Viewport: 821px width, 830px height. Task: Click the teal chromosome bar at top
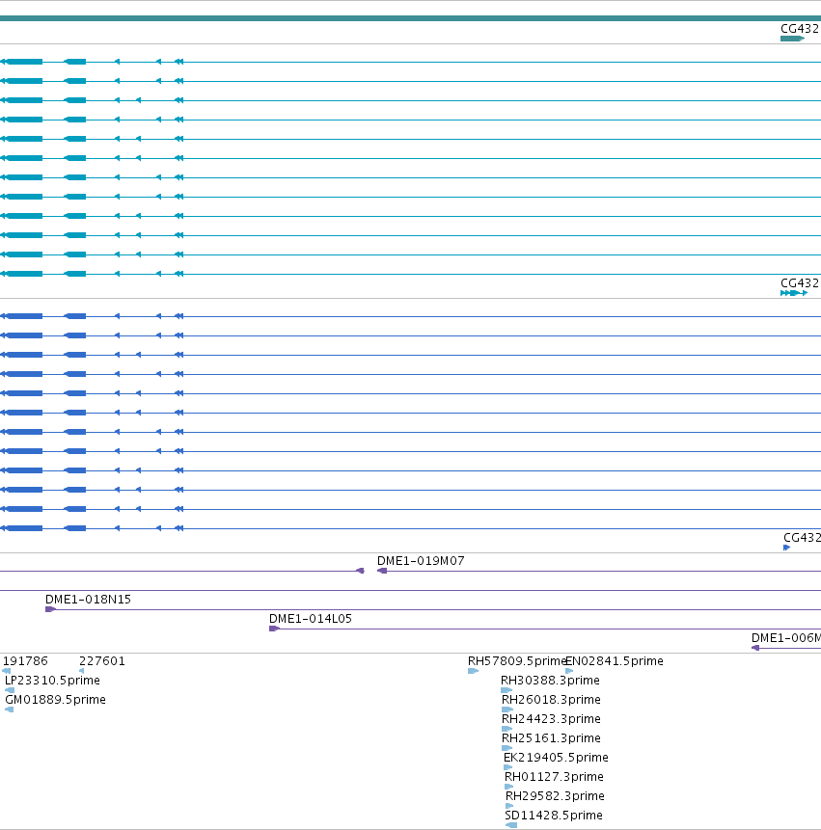[x=411, y=18]
